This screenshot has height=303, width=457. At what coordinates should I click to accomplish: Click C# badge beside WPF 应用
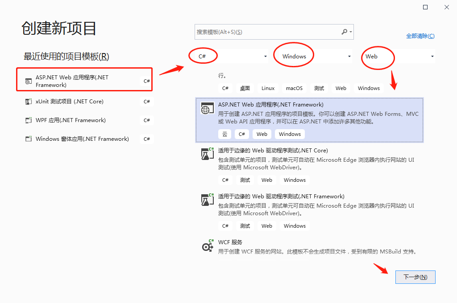(x=146, y=120)
